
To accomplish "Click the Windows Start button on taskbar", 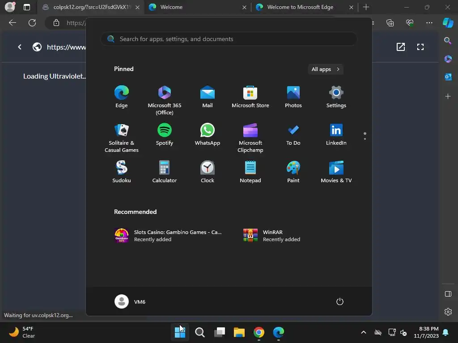I will point(180,332).
